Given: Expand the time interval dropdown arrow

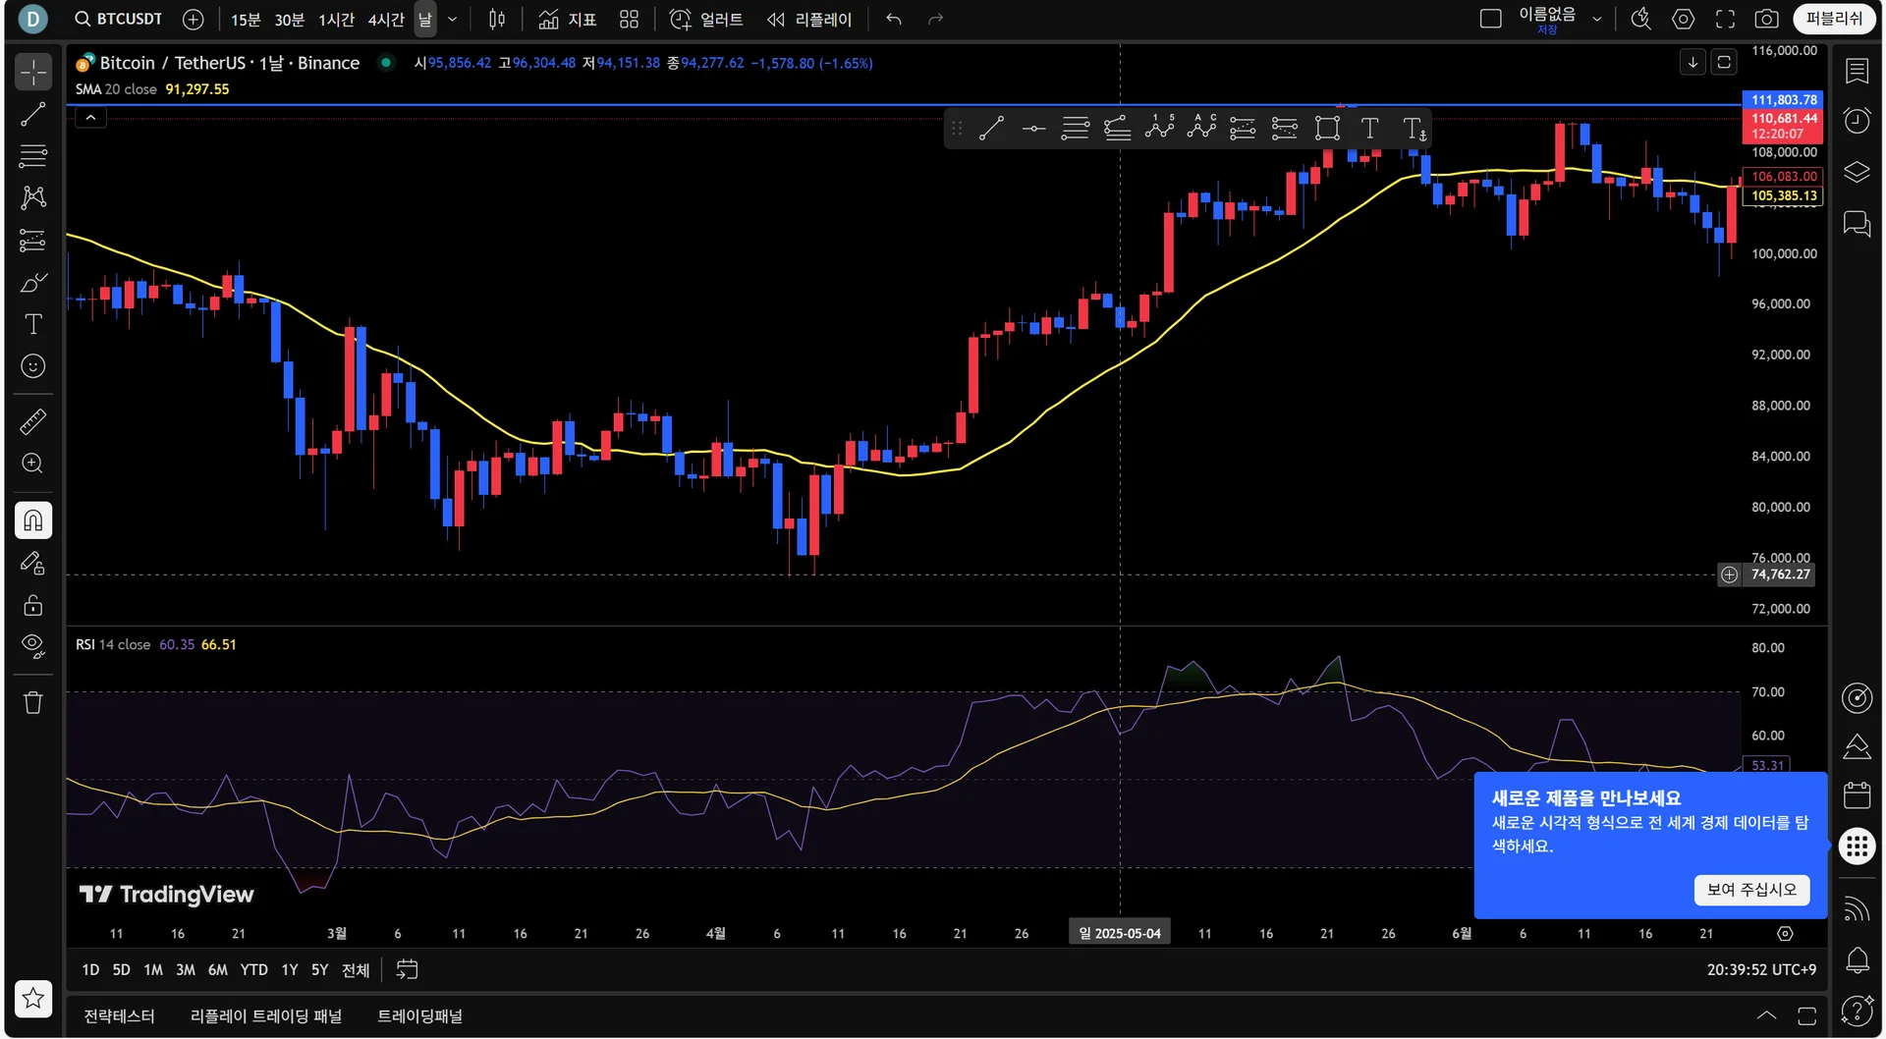Looking at the screenshot, I should (x=452, y=19).
